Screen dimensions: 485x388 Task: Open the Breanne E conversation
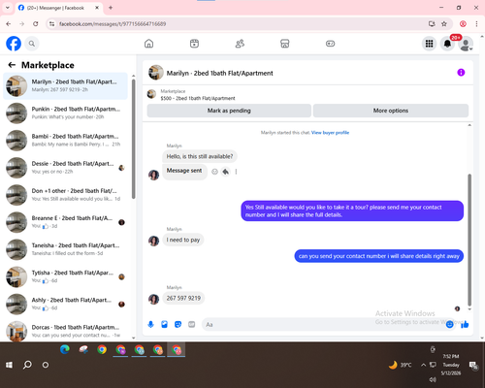65,222
